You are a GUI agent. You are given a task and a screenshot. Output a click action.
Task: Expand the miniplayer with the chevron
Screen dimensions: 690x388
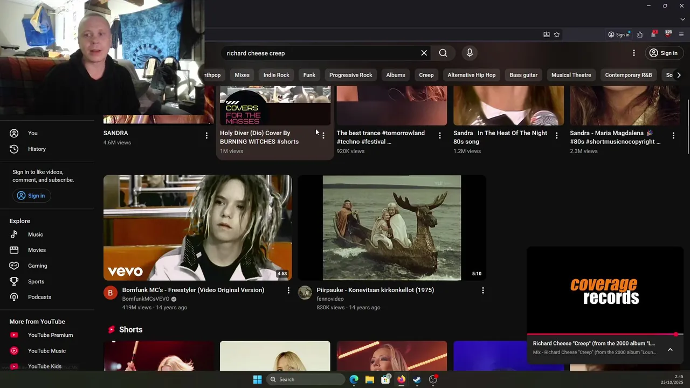pos(670,350)
